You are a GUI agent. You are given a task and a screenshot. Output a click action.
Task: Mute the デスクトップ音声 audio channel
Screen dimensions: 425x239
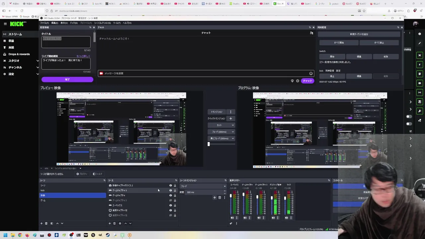coord(273,218)
